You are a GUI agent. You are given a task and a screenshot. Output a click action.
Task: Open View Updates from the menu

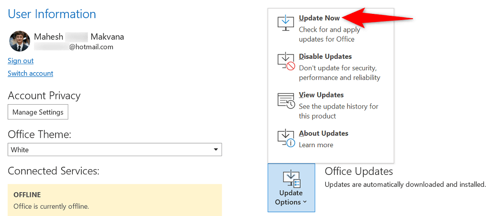coord(321,95)
